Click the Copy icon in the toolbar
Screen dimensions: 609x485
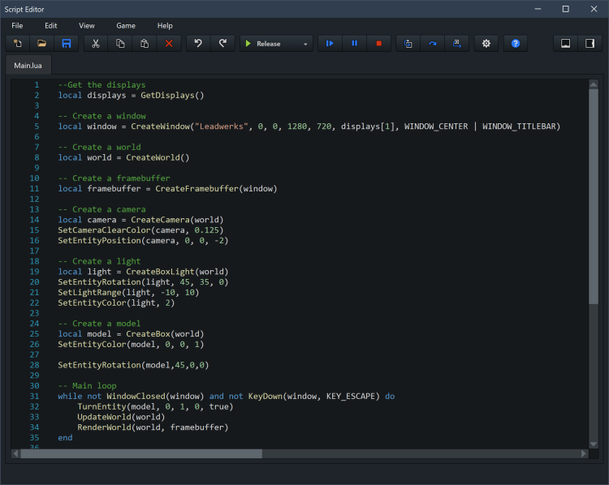(x=120, y=44)
